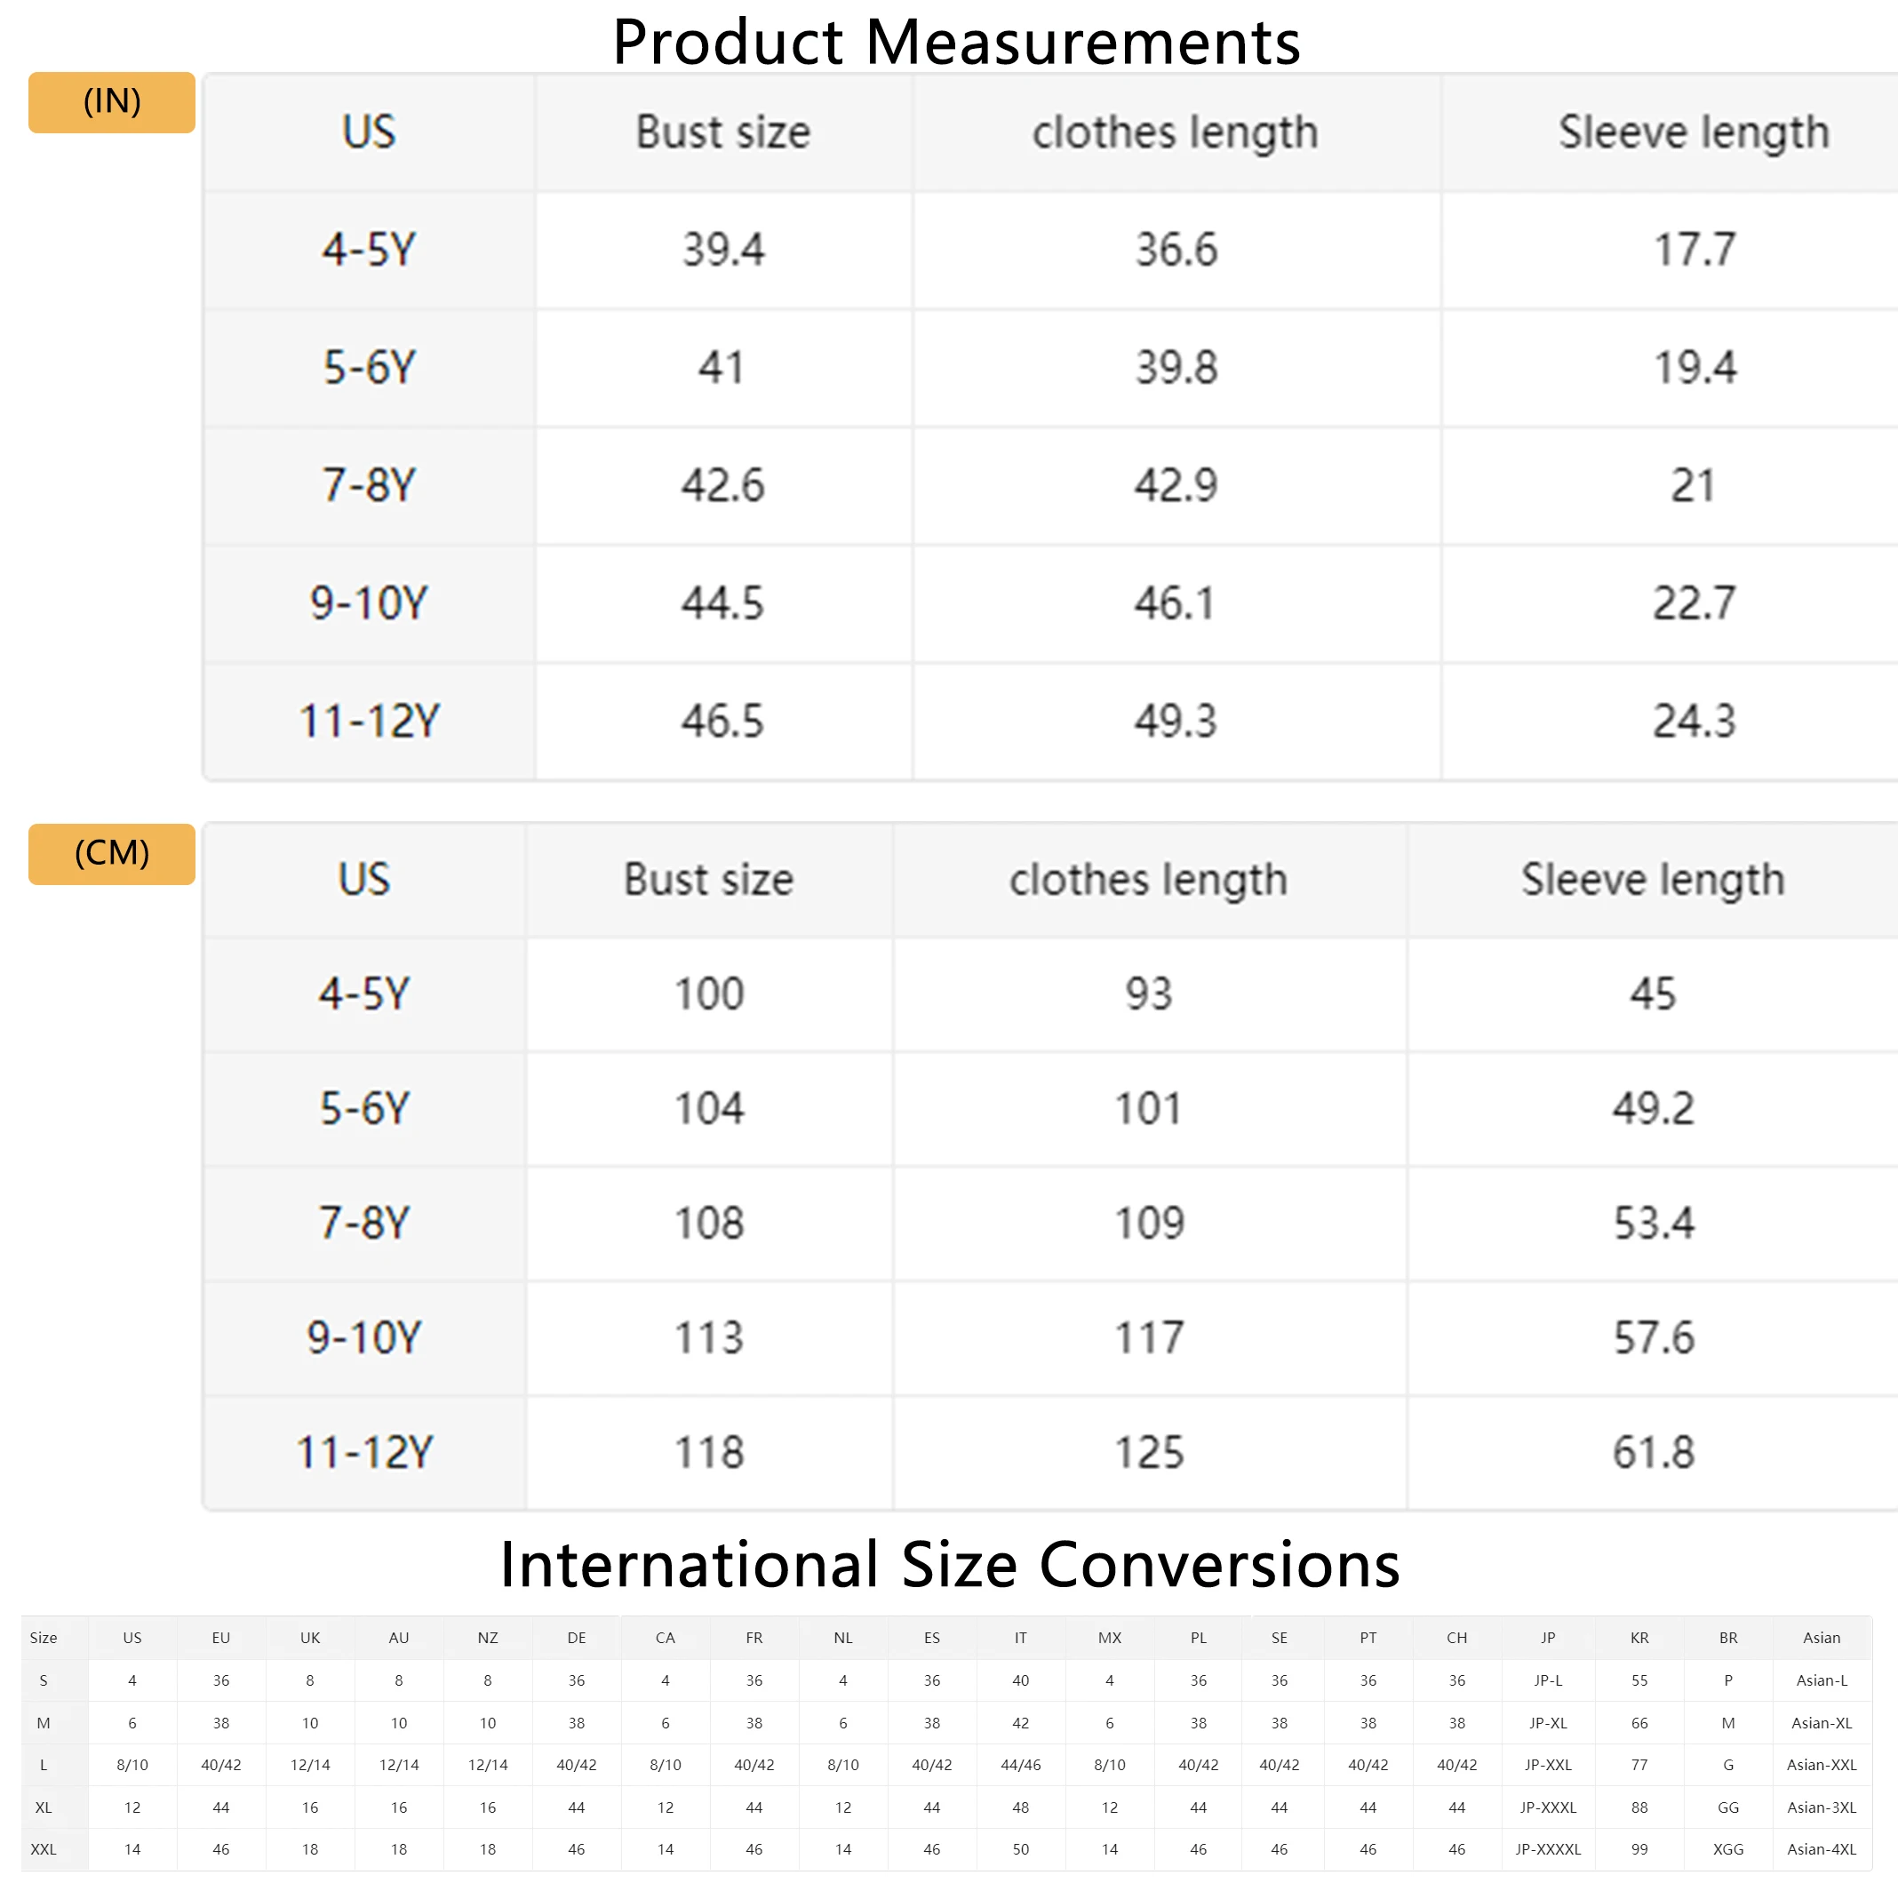Click the orange (IN) label

[x=111, y=102]
